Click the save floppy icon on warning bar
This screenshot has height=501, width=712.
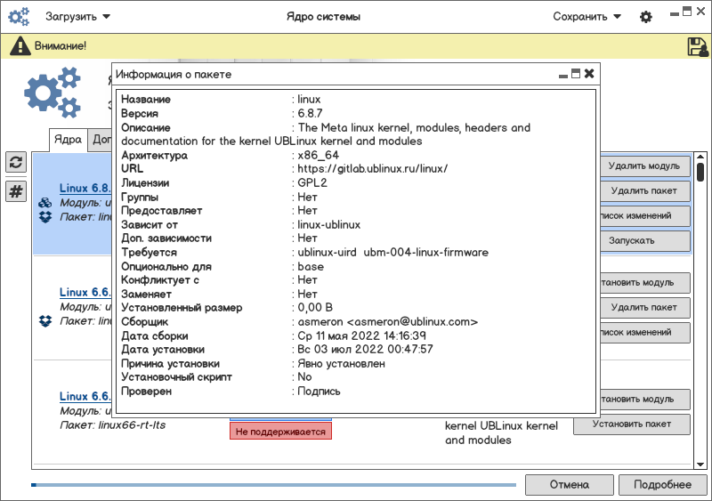point(698,46)
